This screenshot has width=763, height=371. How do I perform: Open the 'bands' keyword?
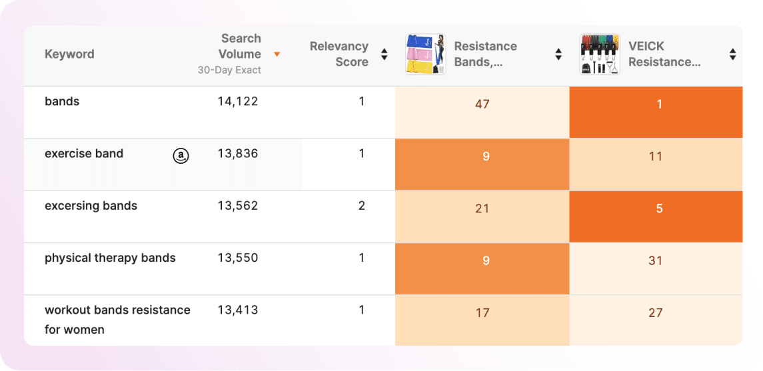[62, 102]
